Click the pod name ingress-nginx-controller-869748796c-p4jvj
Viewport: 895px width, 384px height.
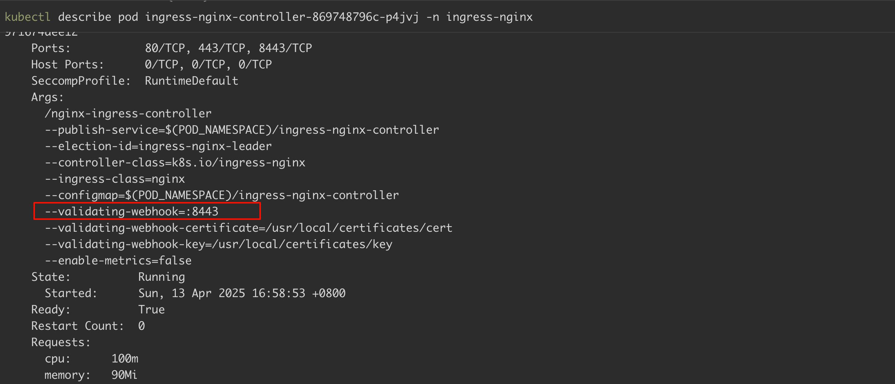tap(282, 17)
